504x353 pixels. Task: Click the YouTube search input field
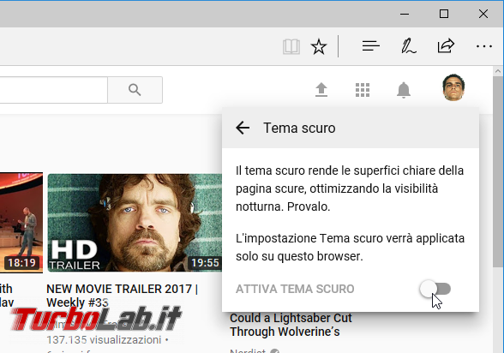pos(53,90)
